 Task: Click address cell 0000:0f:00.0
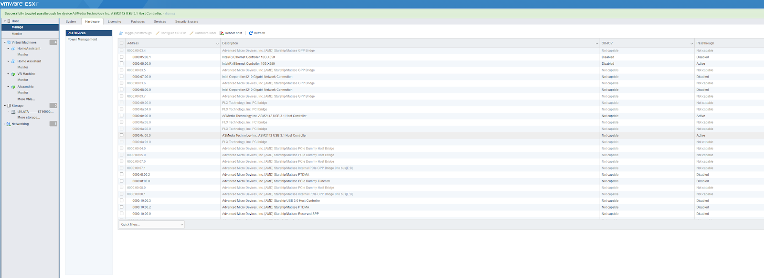[141, 181]
